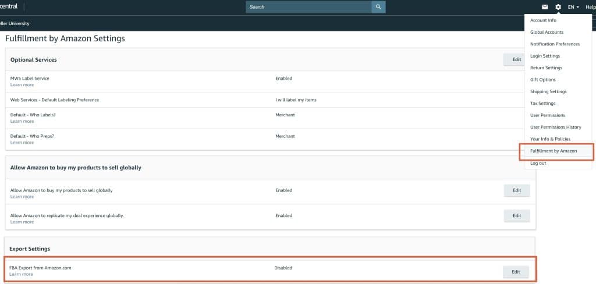Click 'Web Services - Default Labeling Preference' text

pyautogui.click(x=54, y=100)
